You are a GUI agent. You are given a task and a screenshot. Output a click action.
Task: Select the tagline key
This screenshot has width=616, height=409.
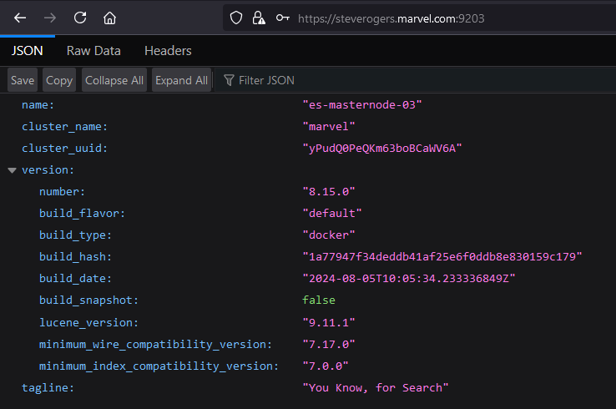click(x=48, y=388)
